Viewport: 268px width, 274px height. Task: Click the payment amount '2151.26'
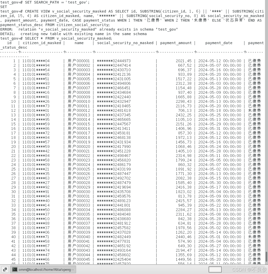pos(184,124)
